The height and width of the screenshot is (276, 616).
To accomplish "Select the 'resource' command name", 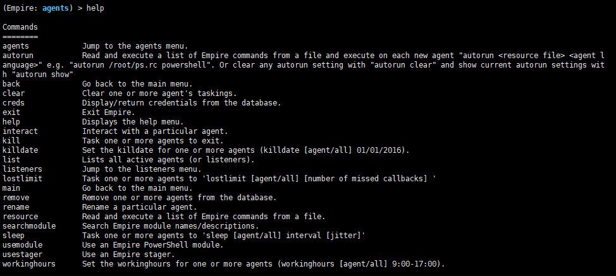I will (x=20, y=217).
